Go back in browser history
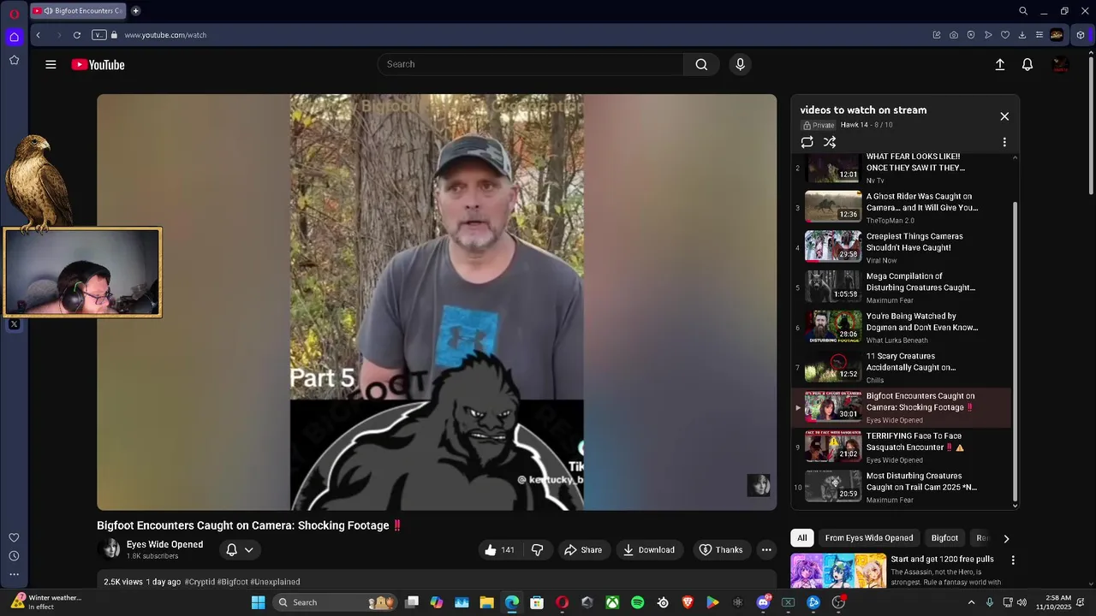The height and width of the screenshot is (616, 1096). coord(39,35)
